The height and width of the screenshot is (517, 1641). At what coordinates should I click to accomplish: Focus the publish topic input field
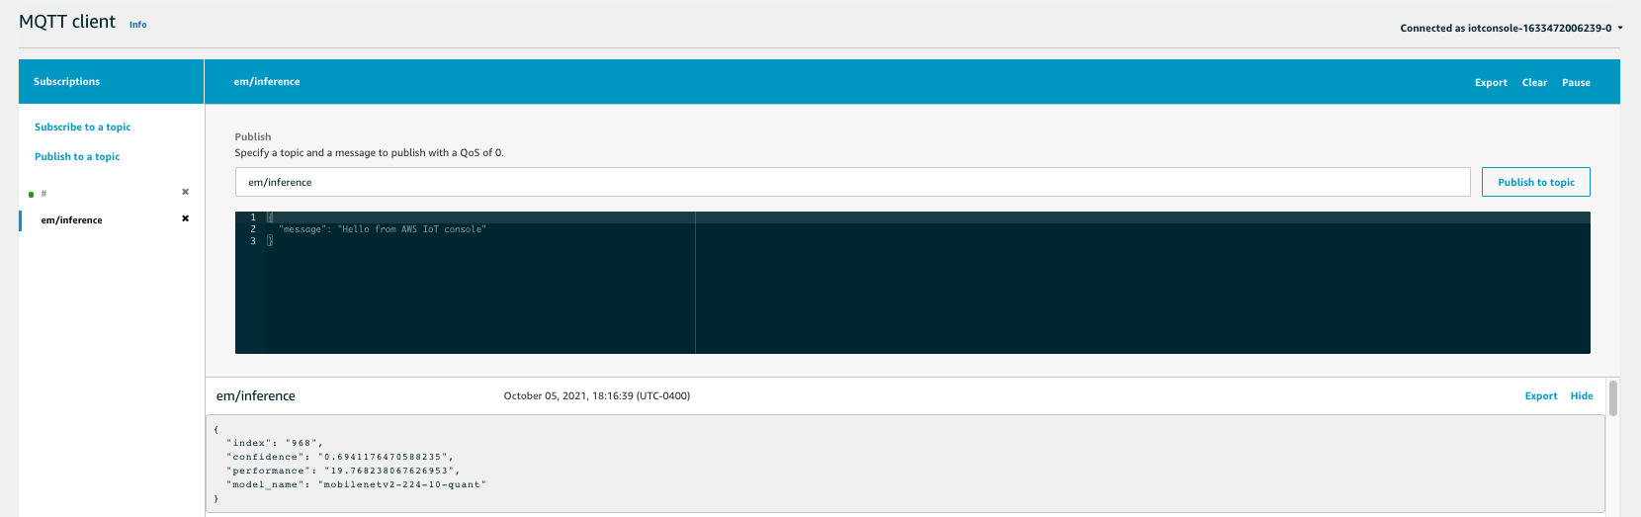(853, 182)
